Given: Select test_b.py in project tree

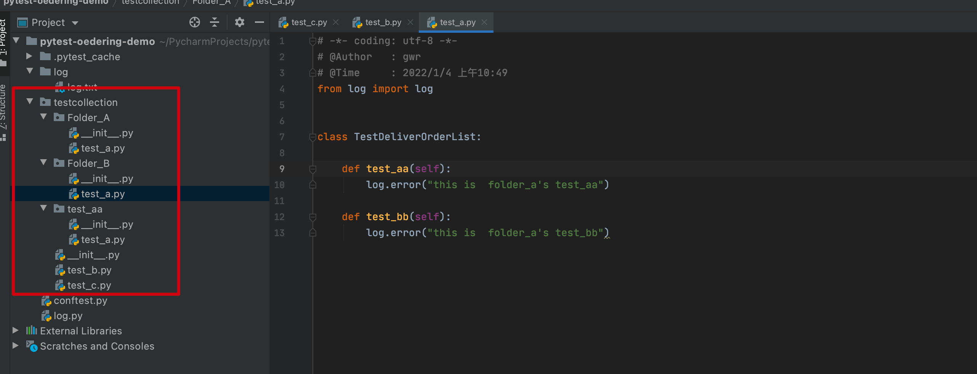Looking at the screenshot, I should (x=89, y=270).
